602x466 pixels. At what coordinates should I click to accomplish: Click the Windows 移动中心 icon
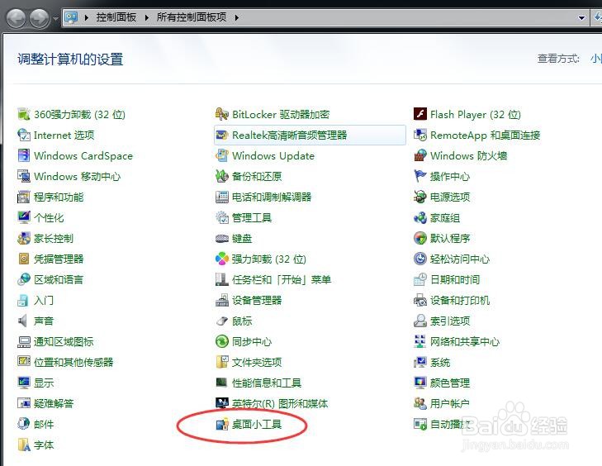click(x=24, y=176)
